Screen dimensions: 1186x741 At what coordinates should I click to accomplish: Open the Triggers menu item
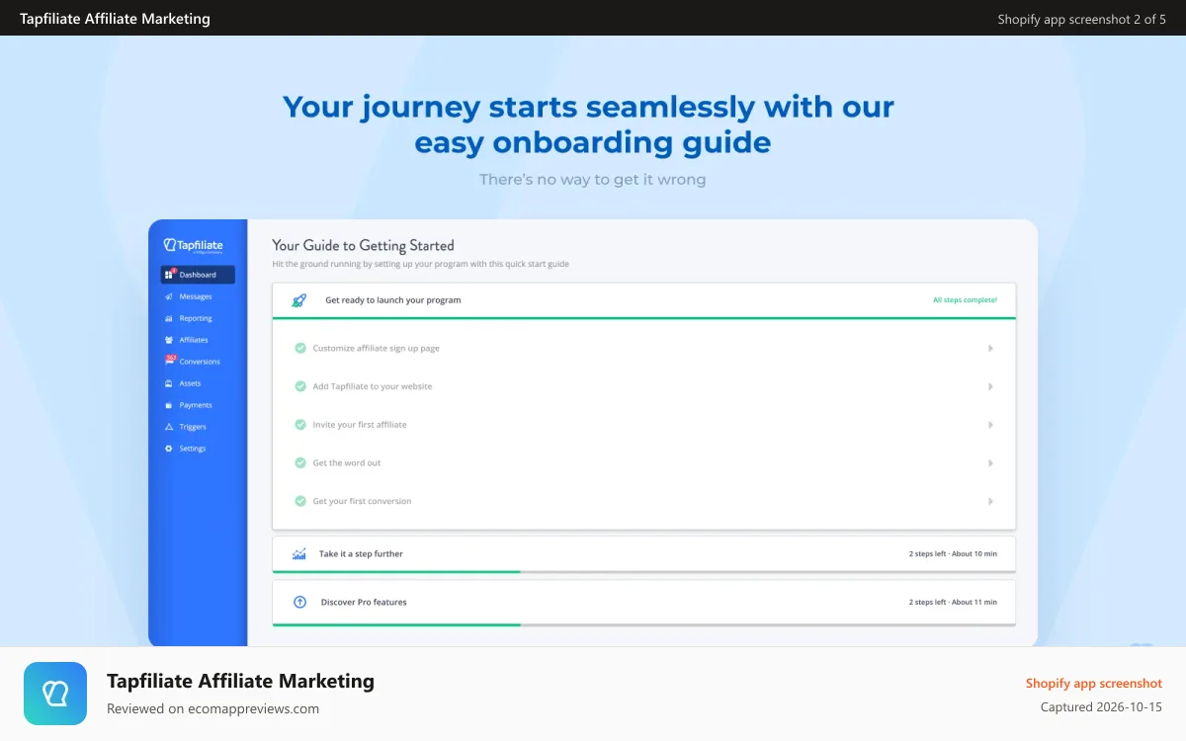(x=193, y=427)
